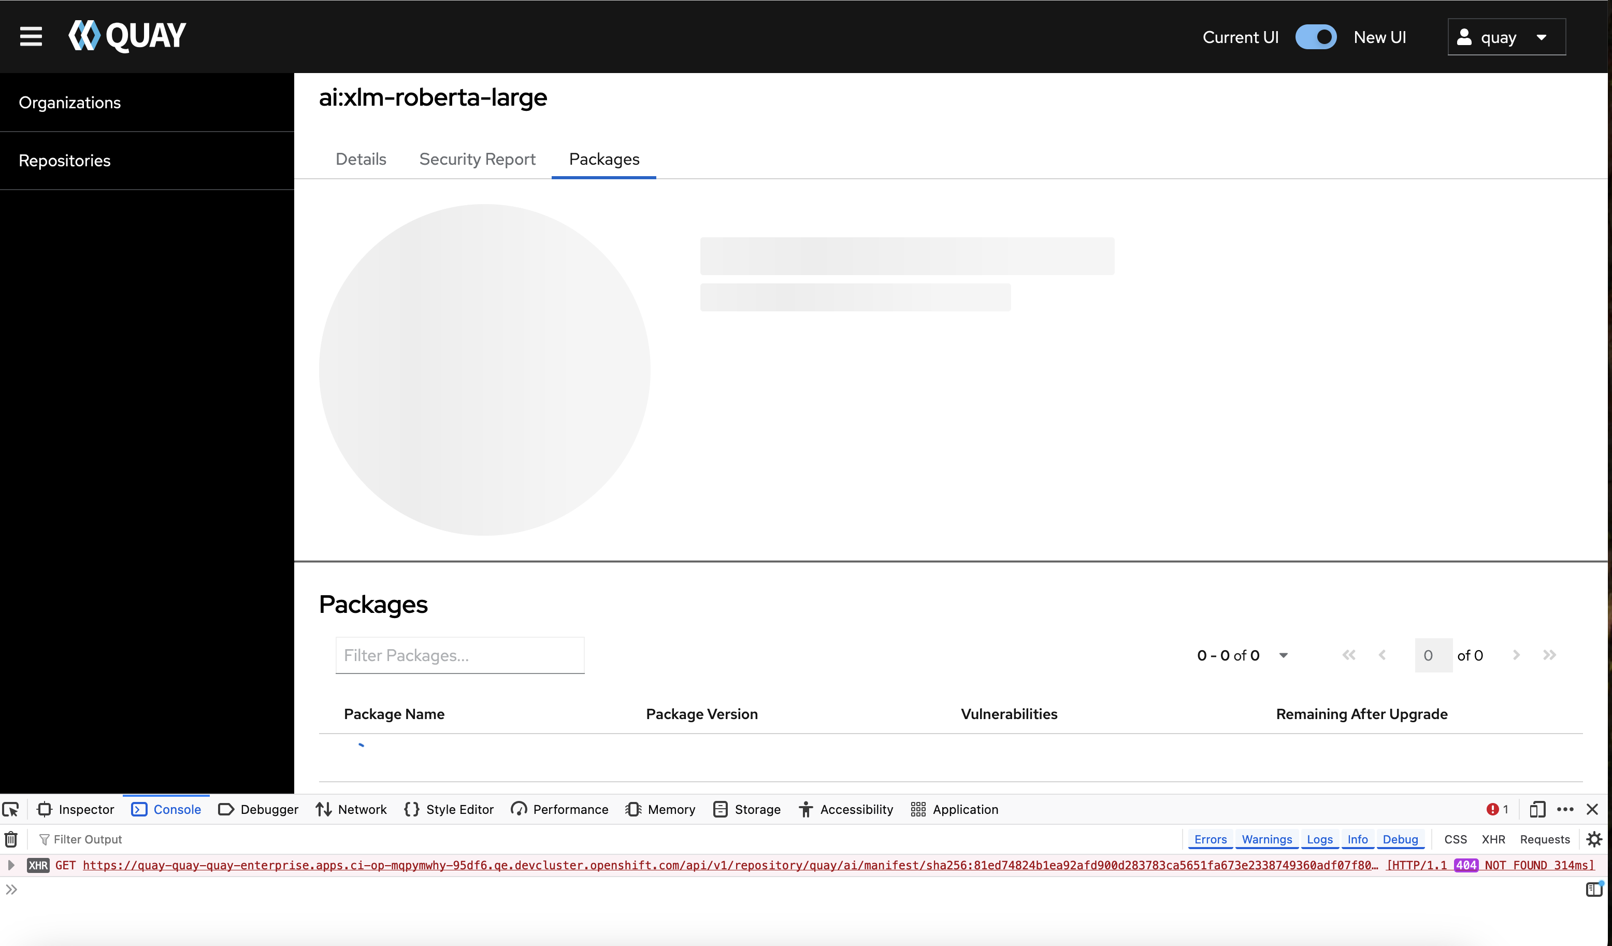Clear the console with trash icon
Image resolution: width=1612 pixels, height=946 pixels.
(11, 839)
